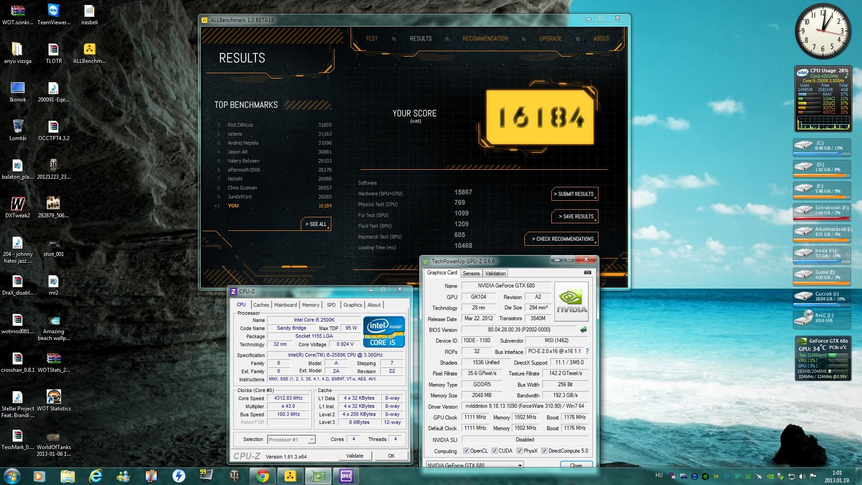Image resolution: width=862 pixels, height=485 pixels.
Task: Open the SPD tab in CPU-Z
Action: (331, 305)
